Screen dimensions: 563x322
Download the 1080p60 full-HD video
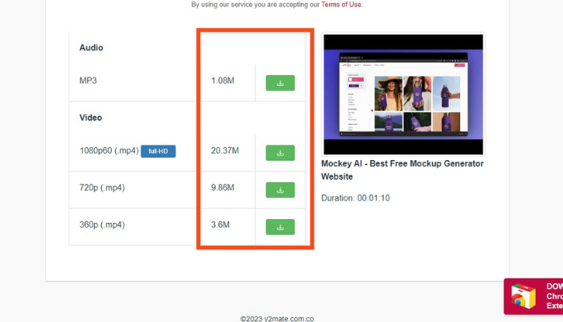(x=280, y=153)
